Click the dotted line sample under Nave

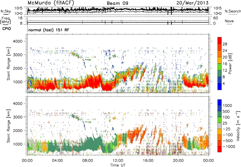[229, 24]
